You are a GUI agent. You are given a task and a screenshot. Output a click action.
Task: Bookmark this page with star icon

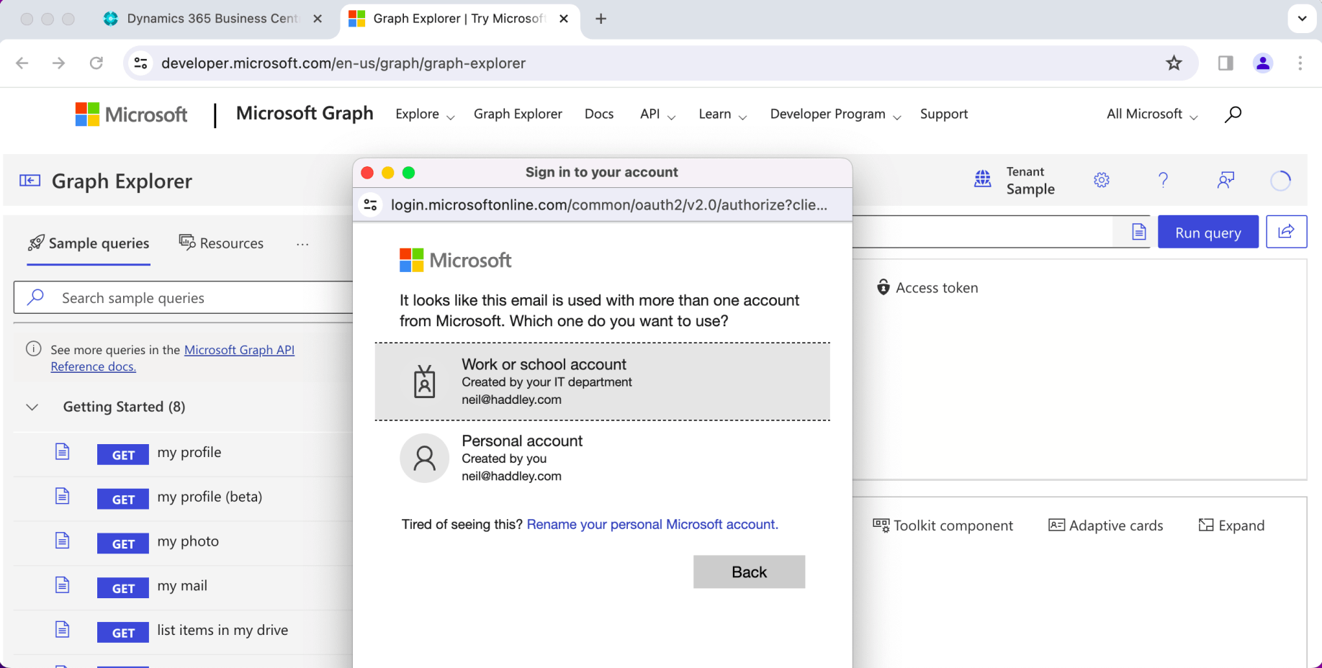tap(1174, 63)
